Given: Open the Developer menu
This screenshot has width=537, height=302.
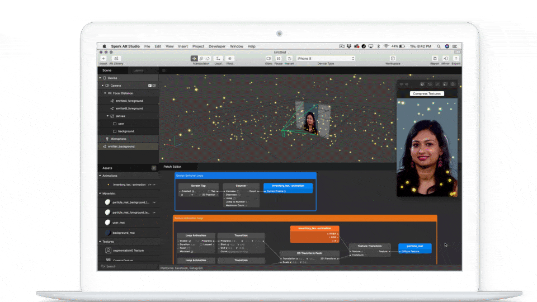Looking at the screenshot, I should 217,46.
